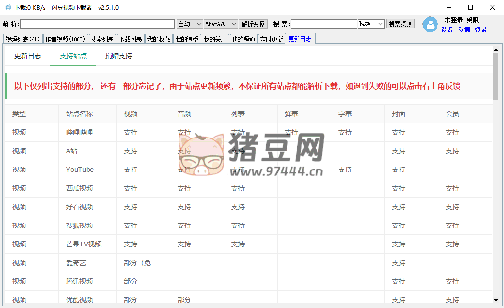Click the 类型 column header

point(32,114)
